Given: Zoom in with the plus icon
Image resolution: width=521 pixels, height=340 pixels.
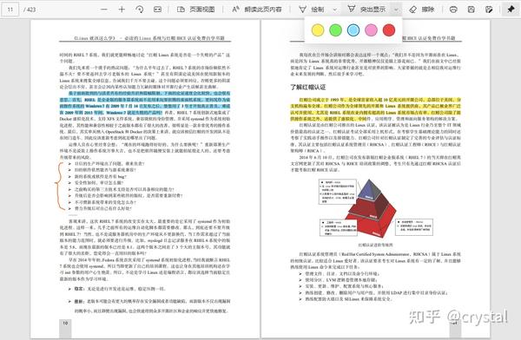Looking at the screenshot, I should coord(122,10).
